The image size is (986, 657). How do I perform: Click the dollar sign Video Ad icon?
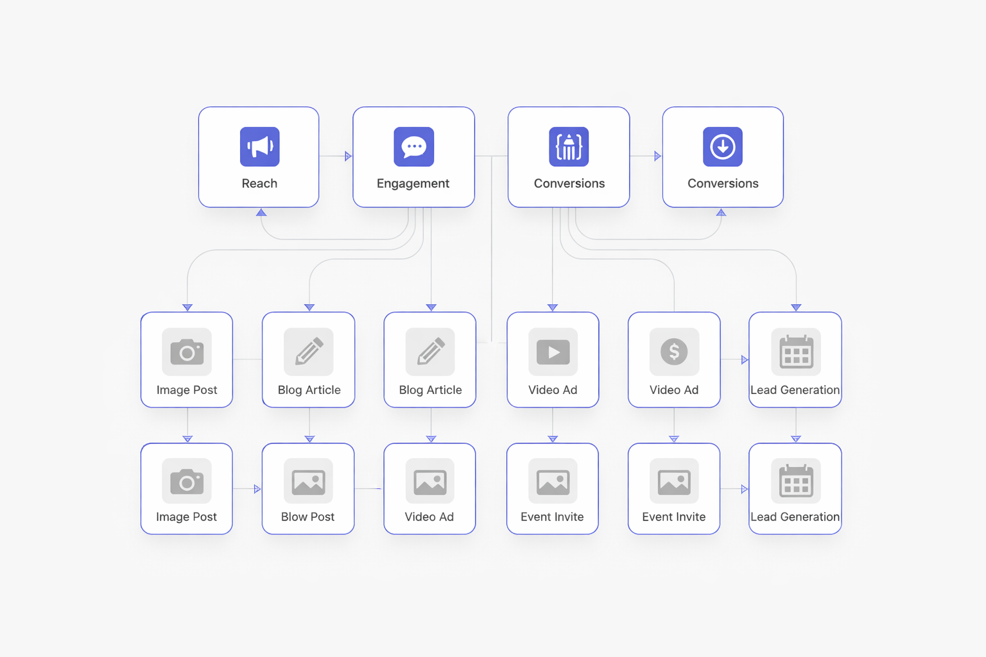pos(674,352)
